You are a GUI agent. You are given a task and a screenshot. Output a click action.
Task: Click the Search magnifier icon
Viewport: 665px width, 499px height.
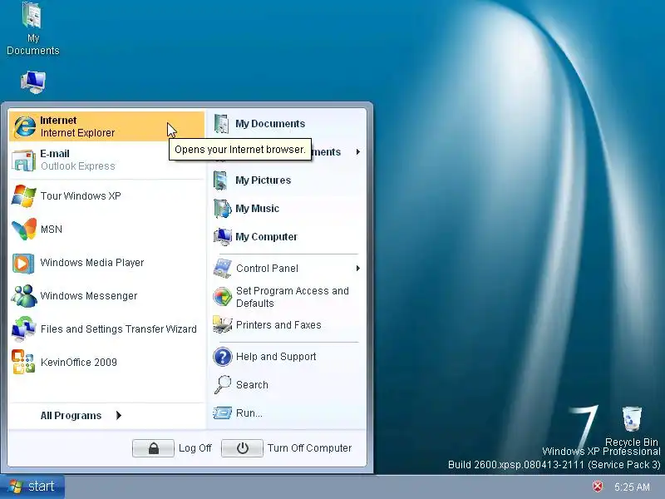(x=223, y=384)
